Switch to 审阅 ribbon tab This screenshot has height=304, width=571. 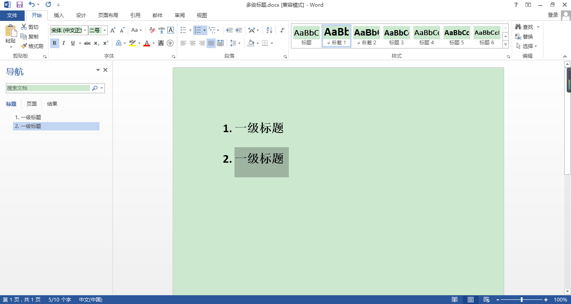point(180,15)
